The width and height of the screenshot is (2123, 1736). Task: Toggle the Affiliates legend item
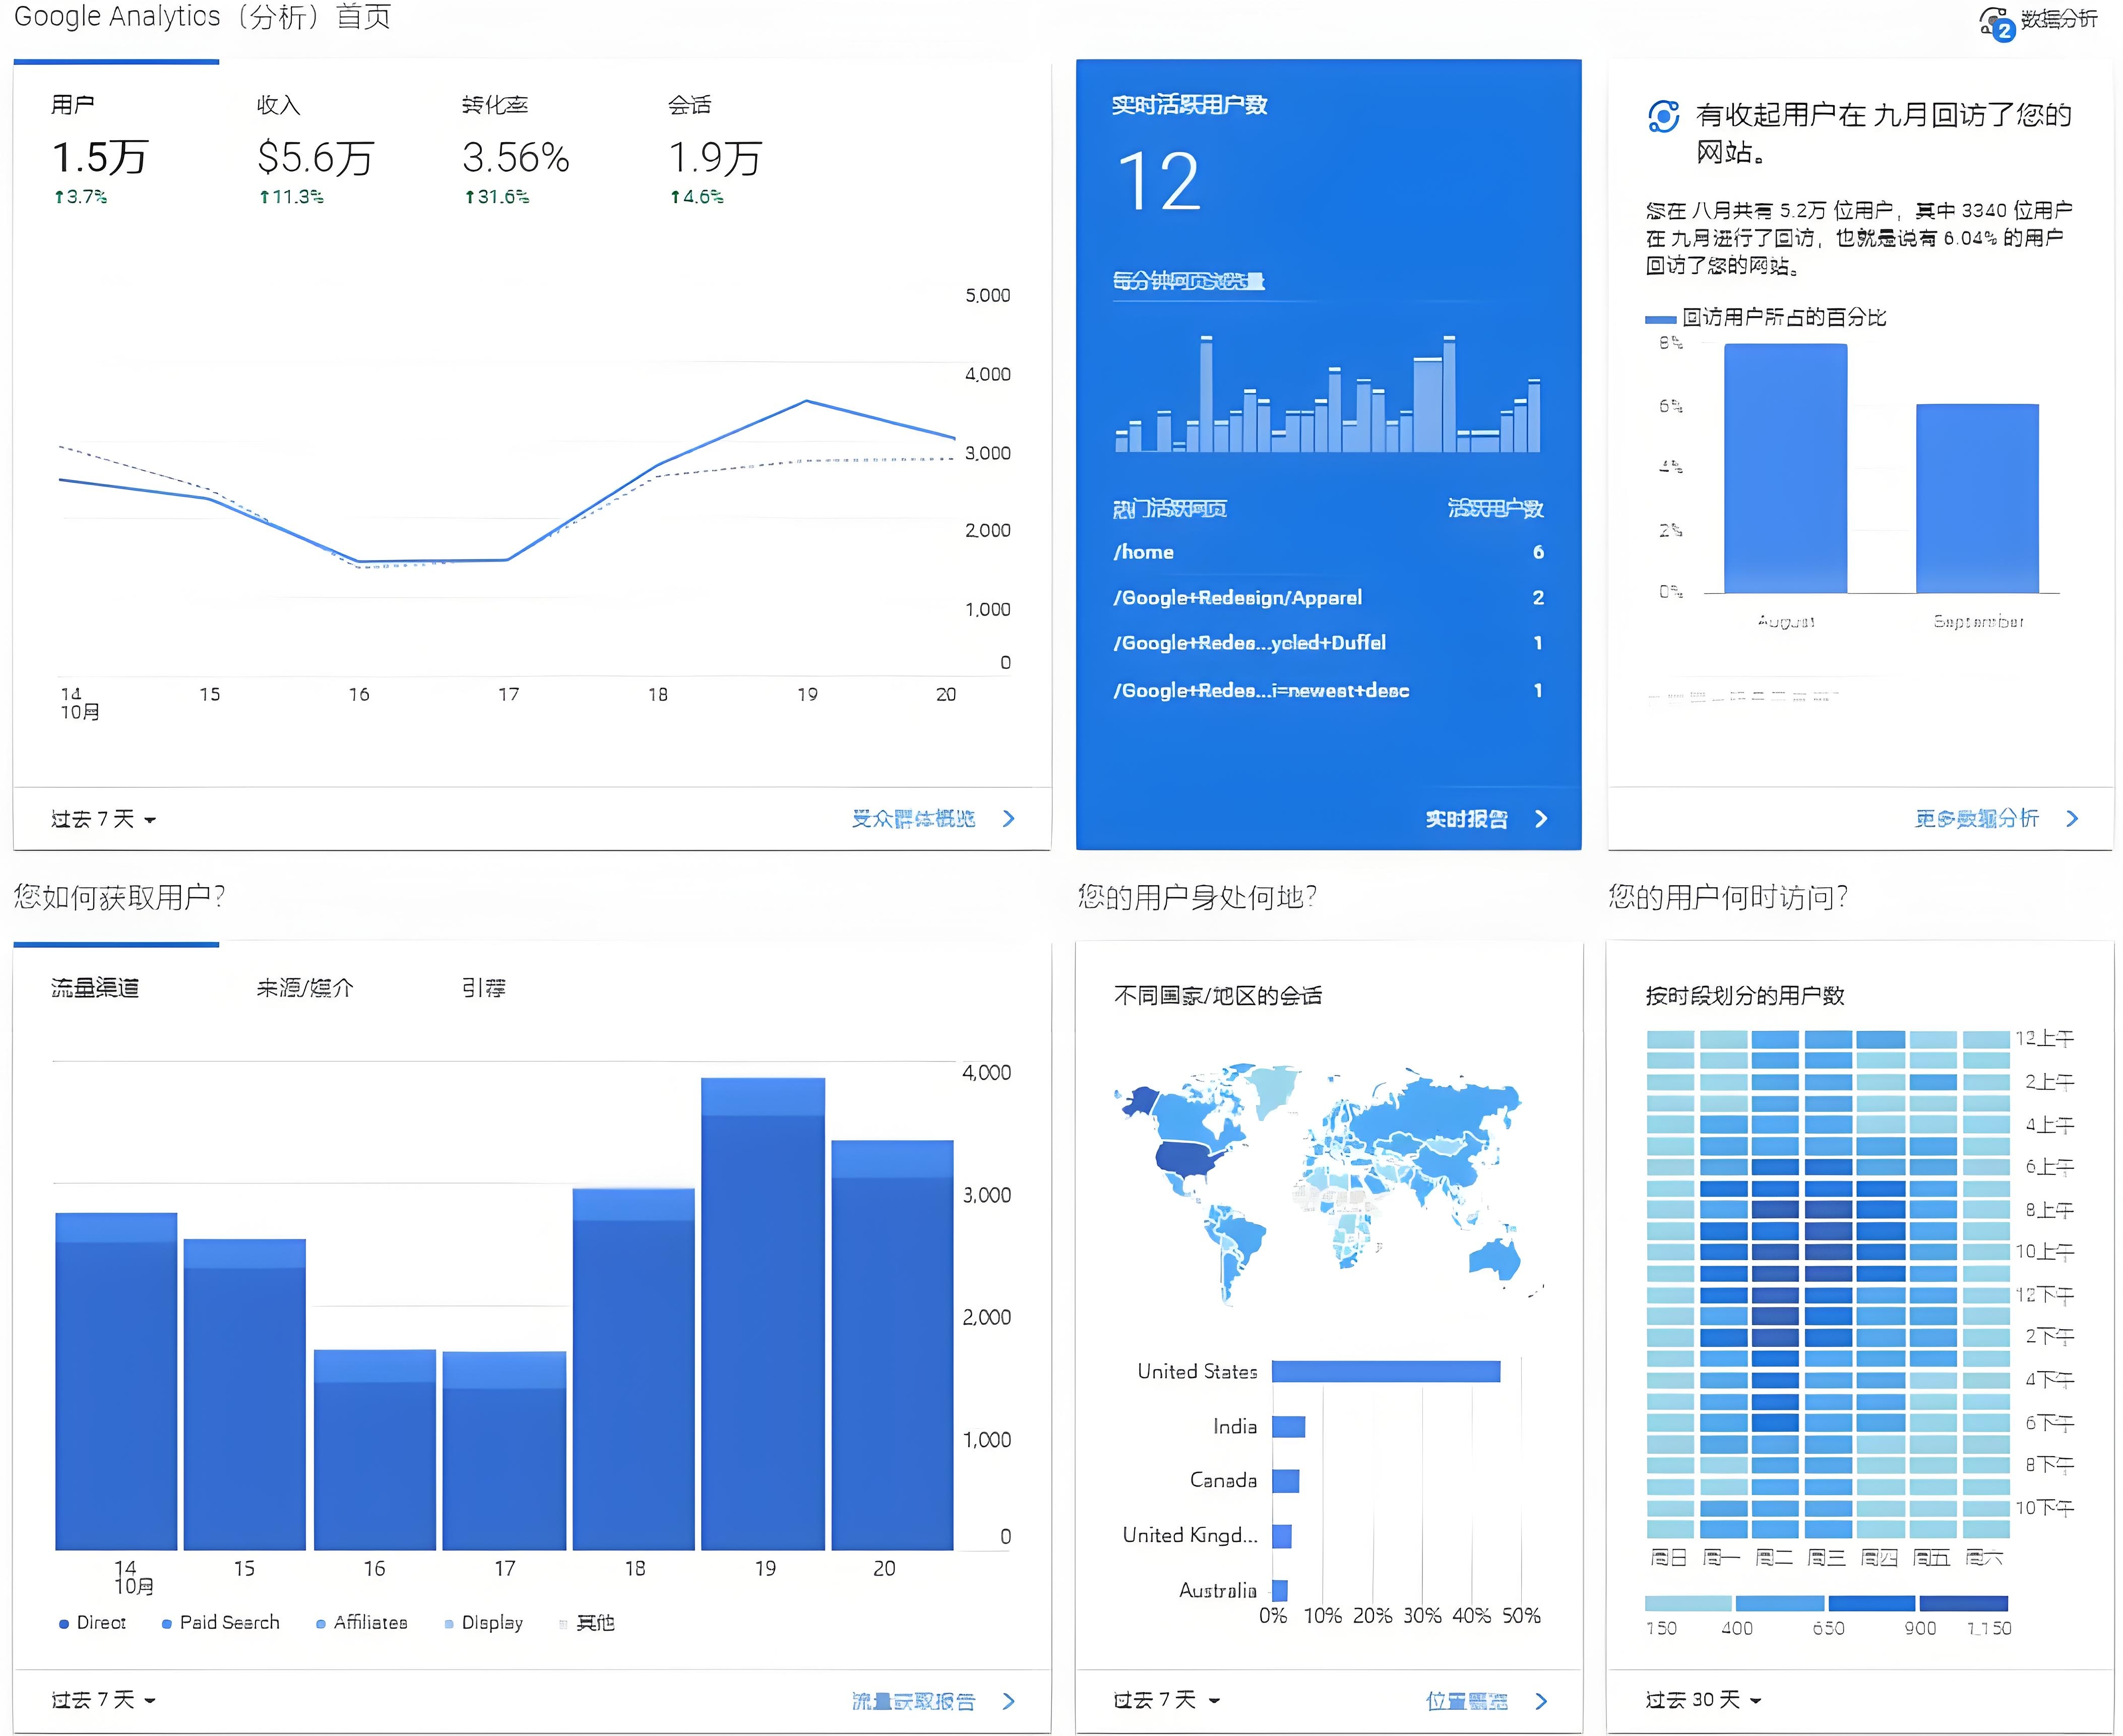click(361, 1623)
